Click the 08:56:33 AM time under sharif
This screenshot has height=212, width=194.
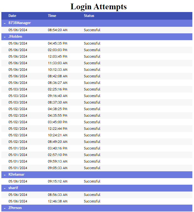pos(57,195)
